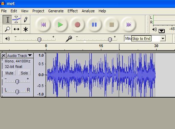Open the input source combo box arrow

point(163,39)
